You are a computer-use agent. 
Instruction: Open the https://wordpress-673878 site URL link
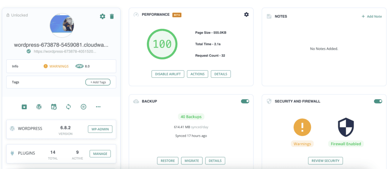[65, 51]
